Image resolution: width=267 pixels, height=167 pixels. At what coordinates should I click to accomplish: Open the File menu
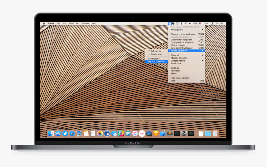pos(58,24)
